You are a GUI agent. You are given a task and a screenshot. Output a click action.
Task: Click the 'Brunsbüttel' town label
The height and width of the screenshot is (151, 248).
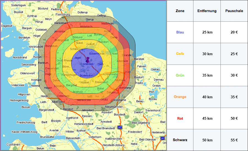coord(47,137)
